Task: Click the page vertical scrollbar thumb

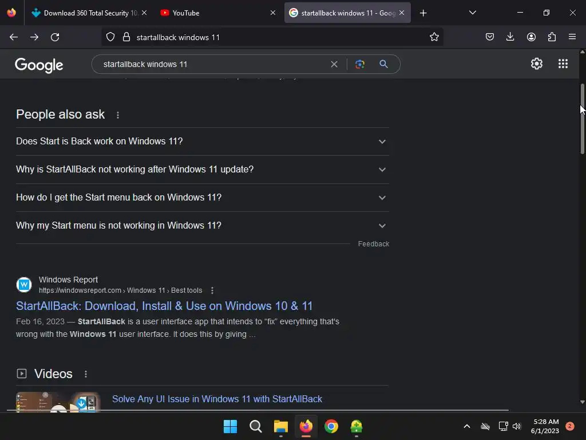Action: [582, 119]
